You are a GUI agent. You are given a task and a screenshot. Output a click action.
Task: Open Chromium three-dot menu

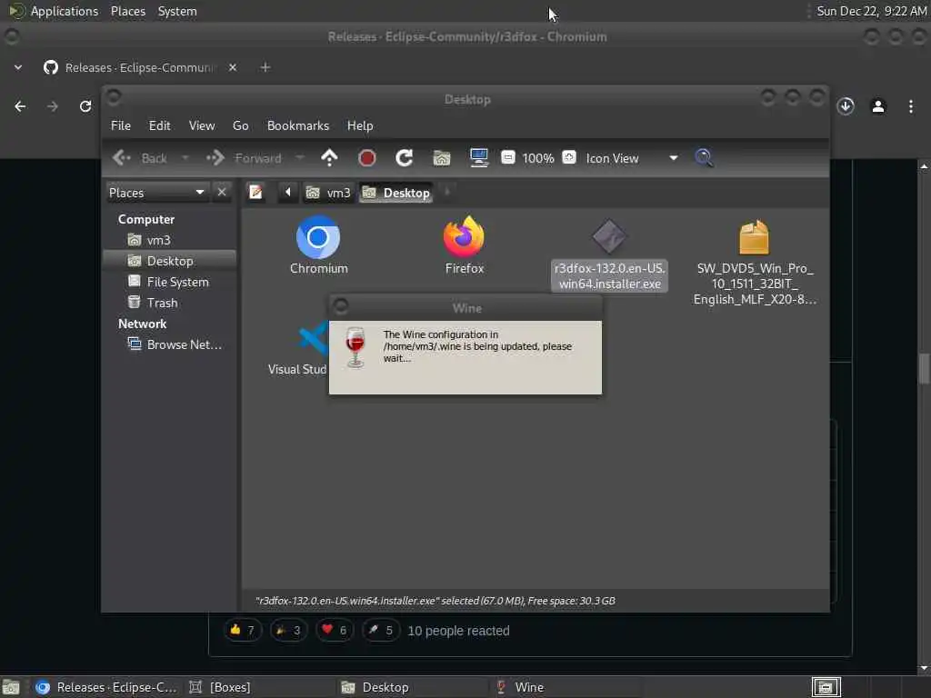point(911,106)
